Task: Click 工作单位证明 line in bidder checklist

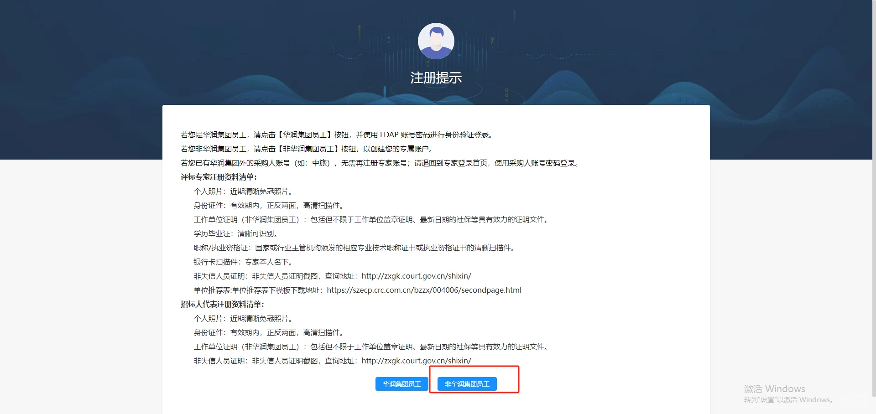Action: (x=372, y=347)
